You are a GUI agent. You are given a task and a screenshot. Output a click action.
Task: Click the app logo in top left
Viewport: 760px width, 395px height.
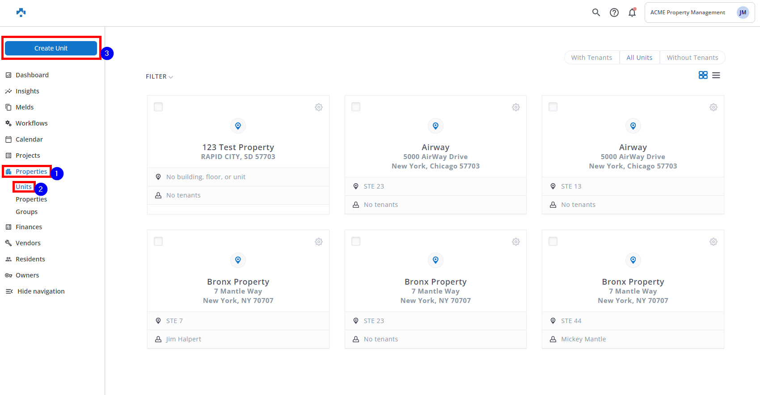pyautogui.click(x=21, y=13)
